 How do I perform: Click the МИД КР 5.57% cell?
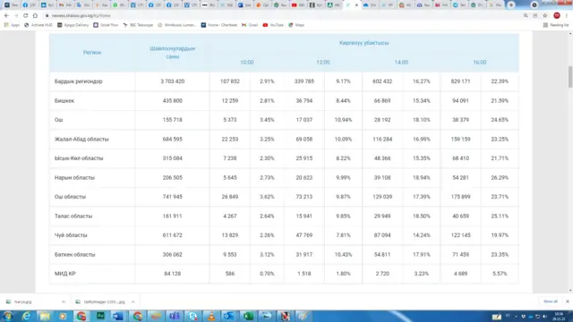coord(500,274)
